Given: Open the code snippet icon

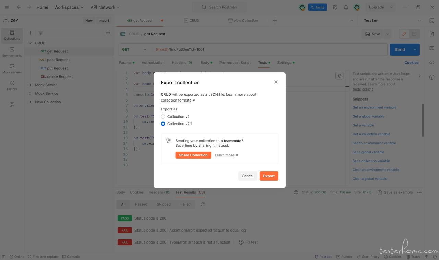Looking at the screenshot, I should click(x=432, y=63).
